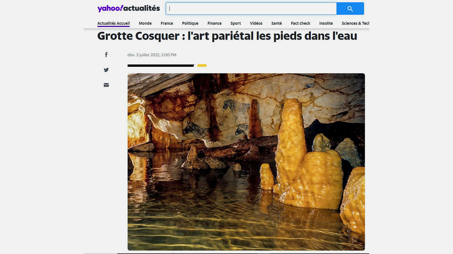The height and width of the screenshot is (254, 453).
Task: Go to the Insolite section
Action: pyautogui.click(x=326, y=23)
